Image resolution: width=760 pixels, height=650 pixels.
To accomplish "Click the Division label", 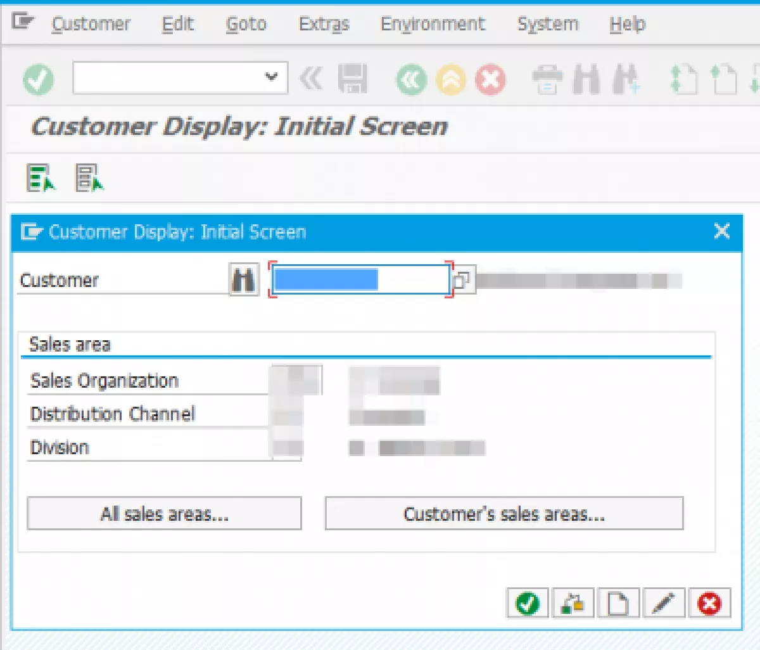I will coord(60,447).
